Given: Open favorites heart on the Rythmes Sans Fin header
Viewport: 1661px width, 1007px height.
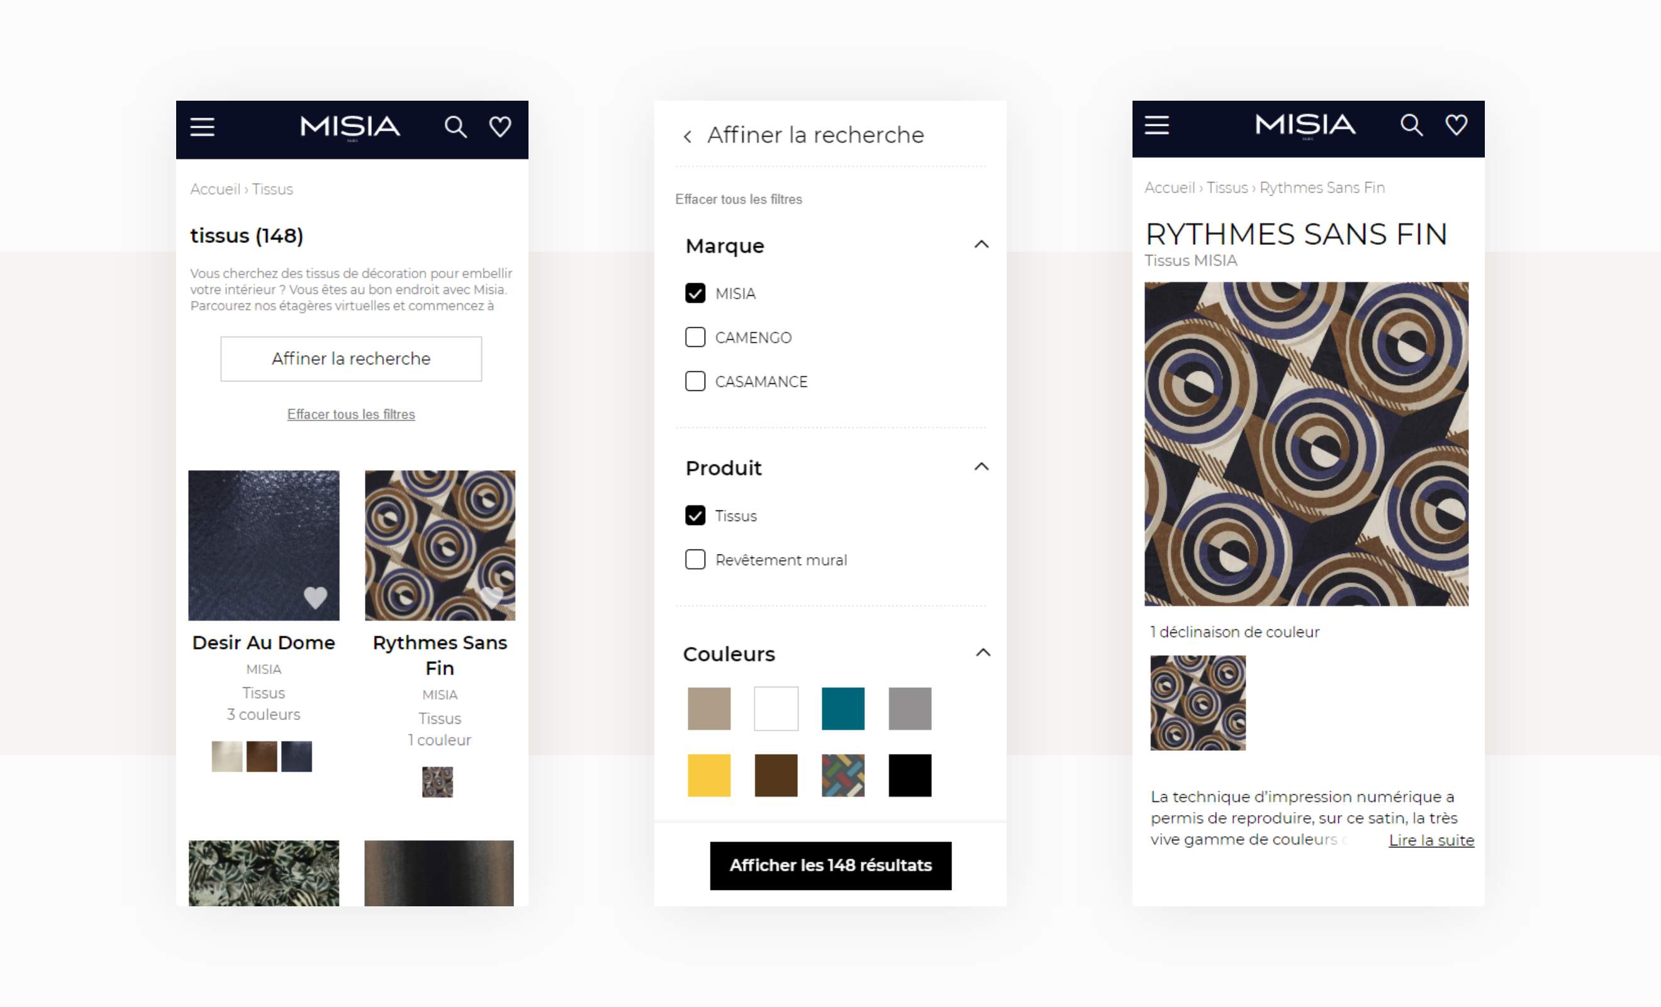Looking at the screenshot, I should tap(1456, 125).
